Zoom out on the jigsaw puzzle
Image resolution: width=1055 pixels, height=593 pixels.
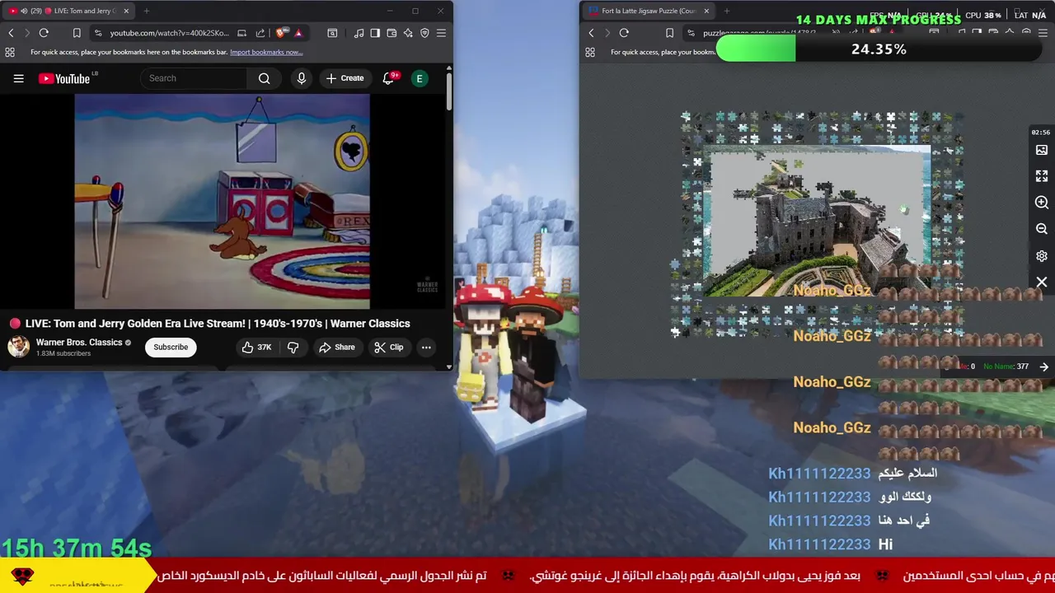(x=1042, y=229)
